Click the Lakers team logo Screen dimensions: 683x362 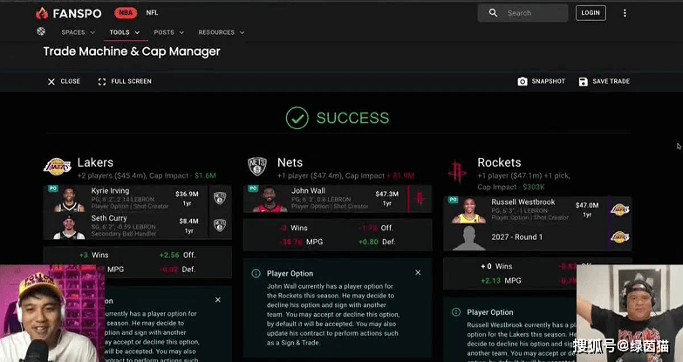click(x=58, y=167)
